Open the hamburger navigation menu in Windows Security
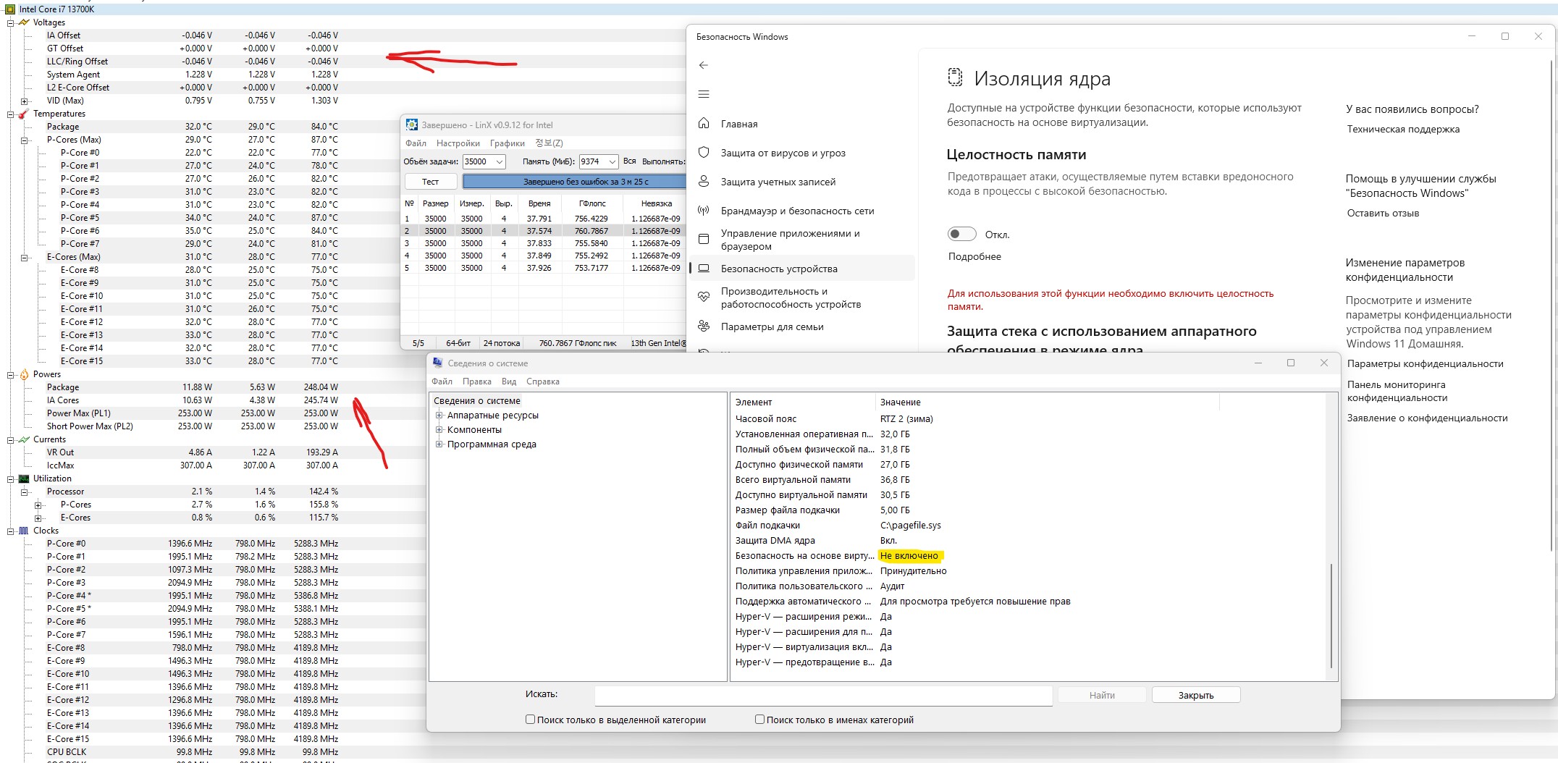The image size is (1558, 763). tap(703, 94)
